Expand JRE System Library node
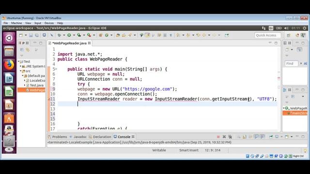Viewport: 310px width, 174px height. click(x=20, y=66)
